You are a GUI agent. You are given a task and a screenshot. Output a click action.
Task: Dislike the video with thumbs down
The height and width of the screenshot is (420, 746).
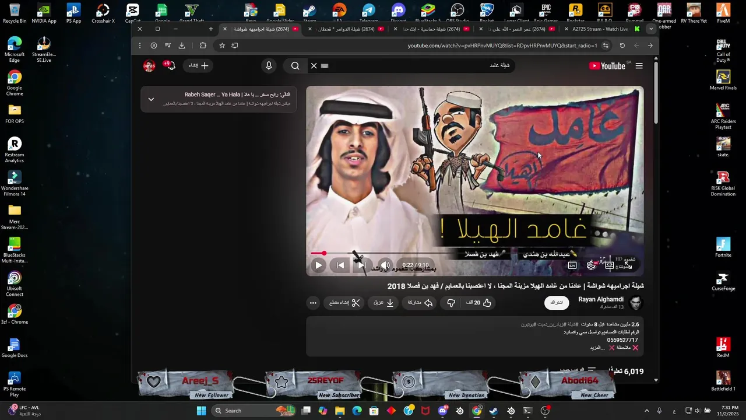tap(451, 303)
